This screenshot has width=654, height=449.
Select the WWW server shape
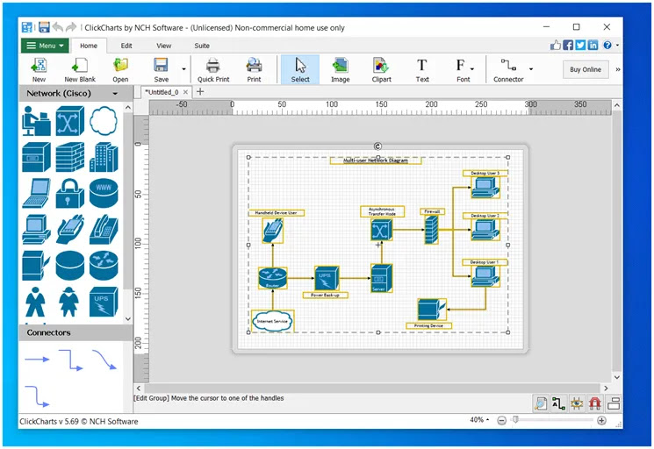(104, 193)
